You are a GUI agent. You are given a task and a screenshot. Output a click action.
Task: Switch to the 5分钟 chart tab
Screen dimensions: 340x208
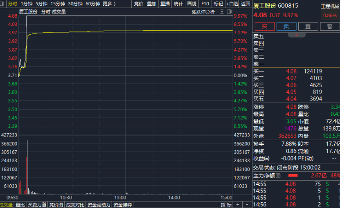(x=41, y=4)
